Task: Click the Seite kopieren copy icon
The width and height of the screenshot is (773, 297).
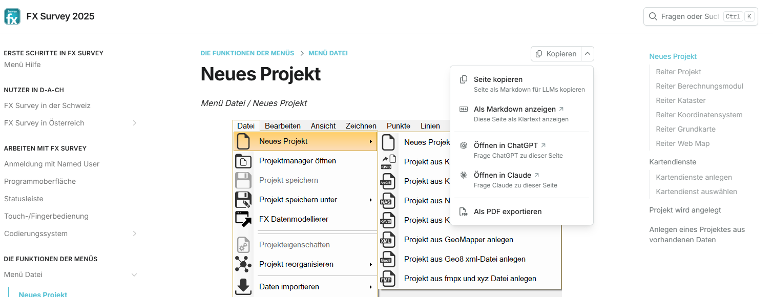Action: point(464,79)
